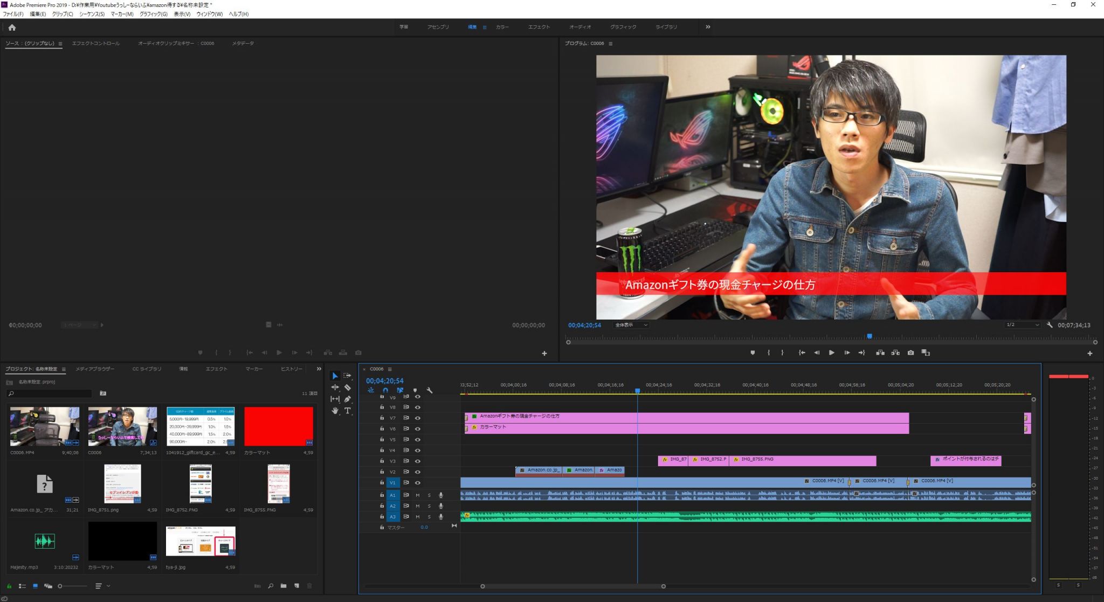Mute audio track A1
Viewport: 1104px width, 602px height.
[417, 495]
